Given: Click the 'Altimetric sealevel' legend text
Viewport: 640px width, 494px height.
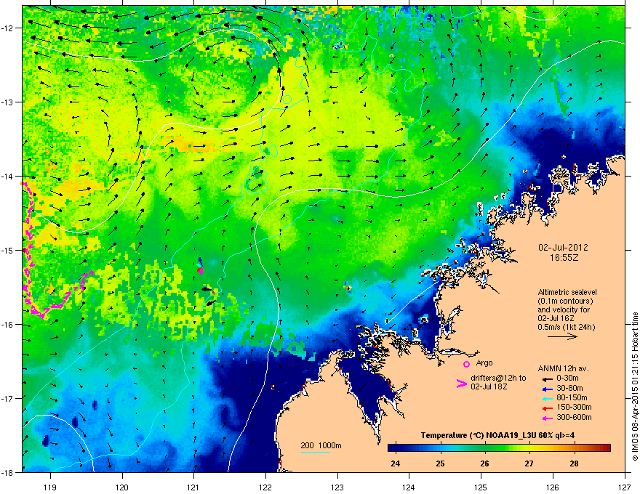Looking at the screenshot, I should 567,292.
